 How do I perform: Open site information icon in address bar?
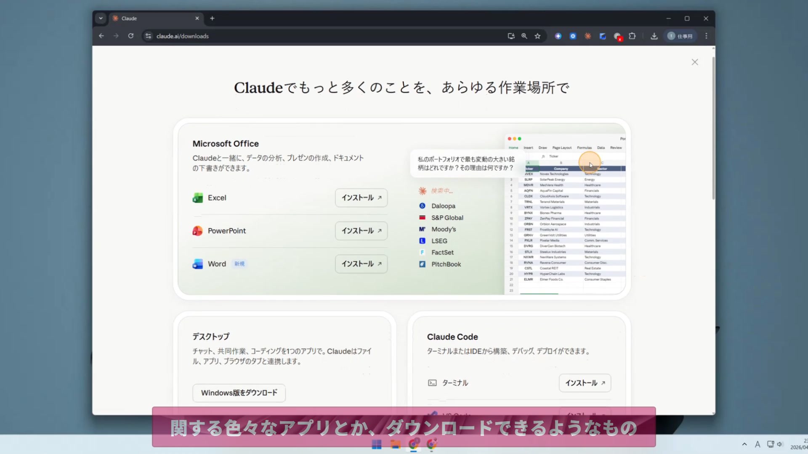[148, 36]
